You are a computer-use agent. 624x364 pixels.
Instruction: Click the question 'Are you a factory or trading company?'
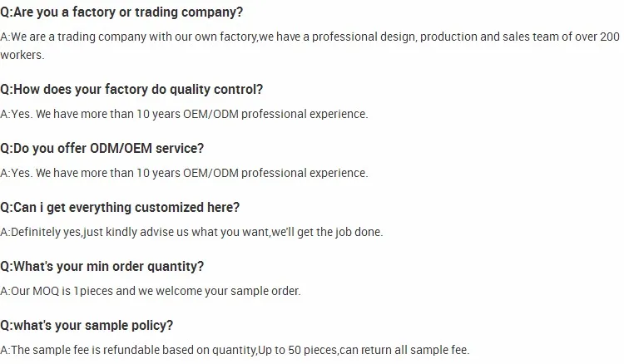(121, 12)
